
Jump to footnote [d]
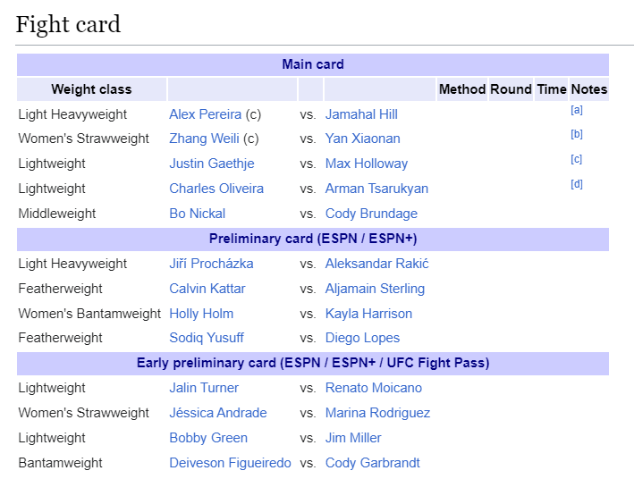tap(577, 184)
